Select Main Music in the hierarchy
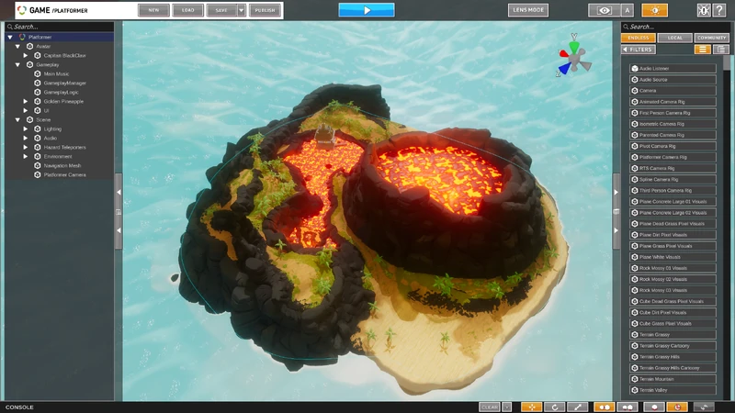Viewport: 735px width, 413px height. tap(56, 74)
